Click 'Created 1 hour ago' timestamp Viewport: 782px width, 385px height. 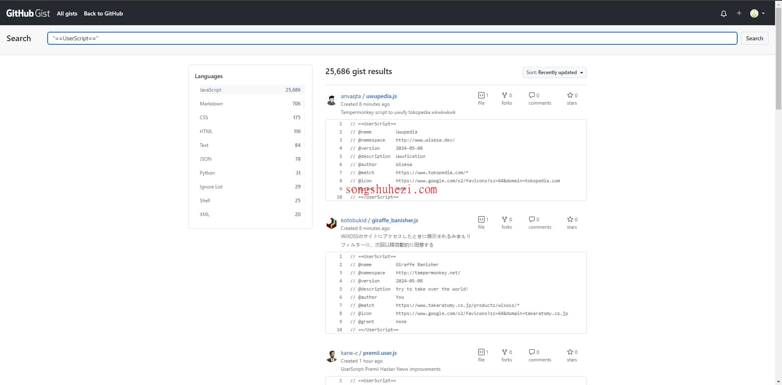(362, 361)
